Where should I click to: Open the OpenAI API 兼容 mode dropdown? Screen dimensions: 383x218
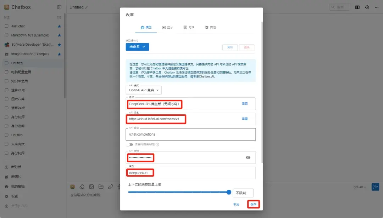point(144,90)
